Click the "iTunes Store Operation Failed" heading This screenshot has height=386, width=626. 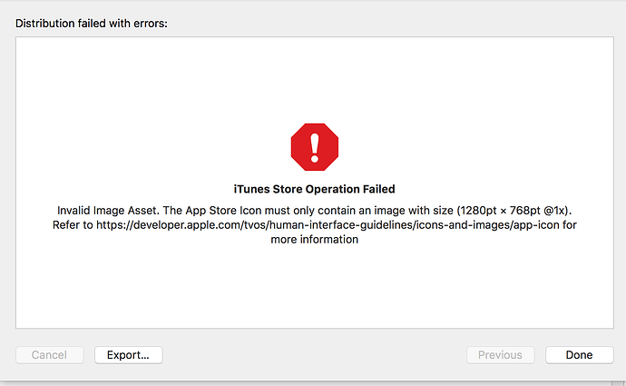tap(314, 189)
